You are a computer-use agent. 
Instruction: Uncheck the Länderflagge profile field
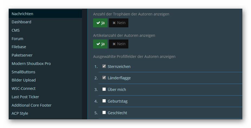point(104,78)
